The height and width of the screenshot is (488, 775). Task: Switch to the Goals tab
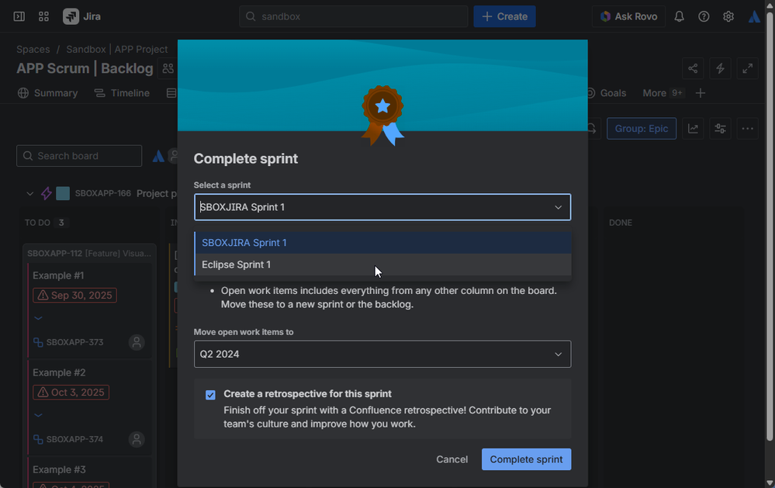click(606, 93)
